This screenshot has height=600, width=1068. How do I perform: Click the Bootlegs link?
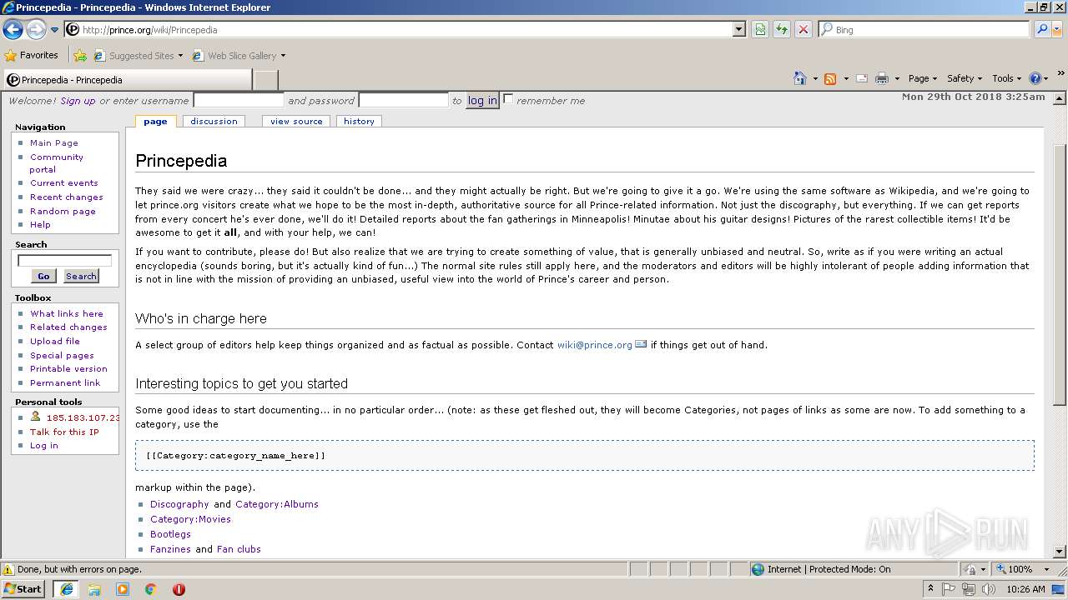170,534
